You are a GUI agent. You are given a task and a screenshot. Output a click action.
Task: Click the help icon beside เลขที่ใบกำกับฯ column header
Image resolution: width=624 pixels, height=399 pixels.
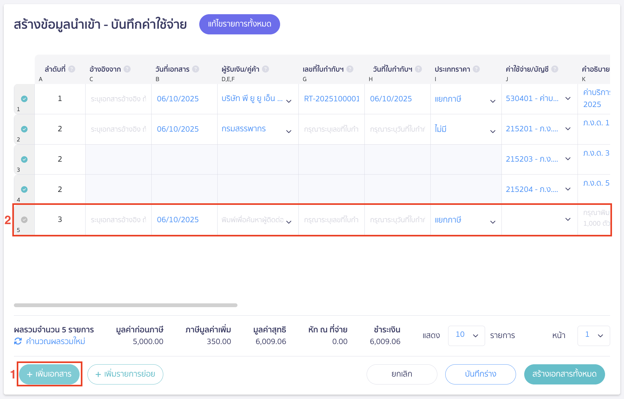coord(350,69)
